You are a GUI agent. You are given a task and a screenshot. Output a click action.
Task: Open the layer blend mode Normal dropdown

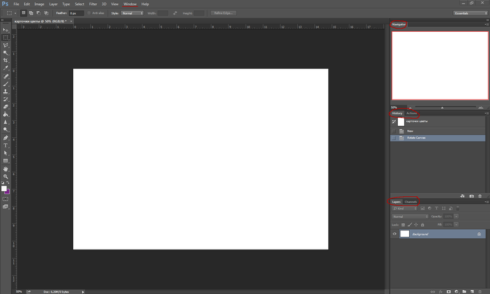[409, 217]
